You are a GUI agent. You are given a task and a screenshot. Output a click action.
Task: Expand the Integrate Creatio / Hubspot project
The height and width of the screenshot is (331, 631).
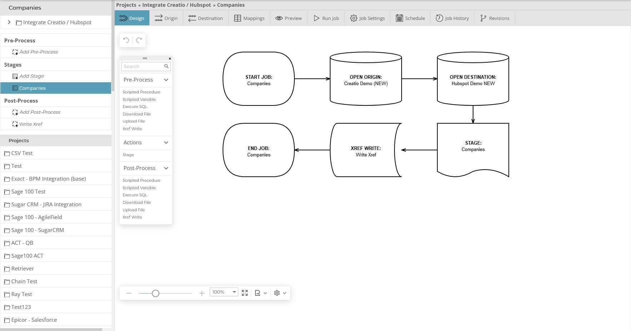click(9, 22)
